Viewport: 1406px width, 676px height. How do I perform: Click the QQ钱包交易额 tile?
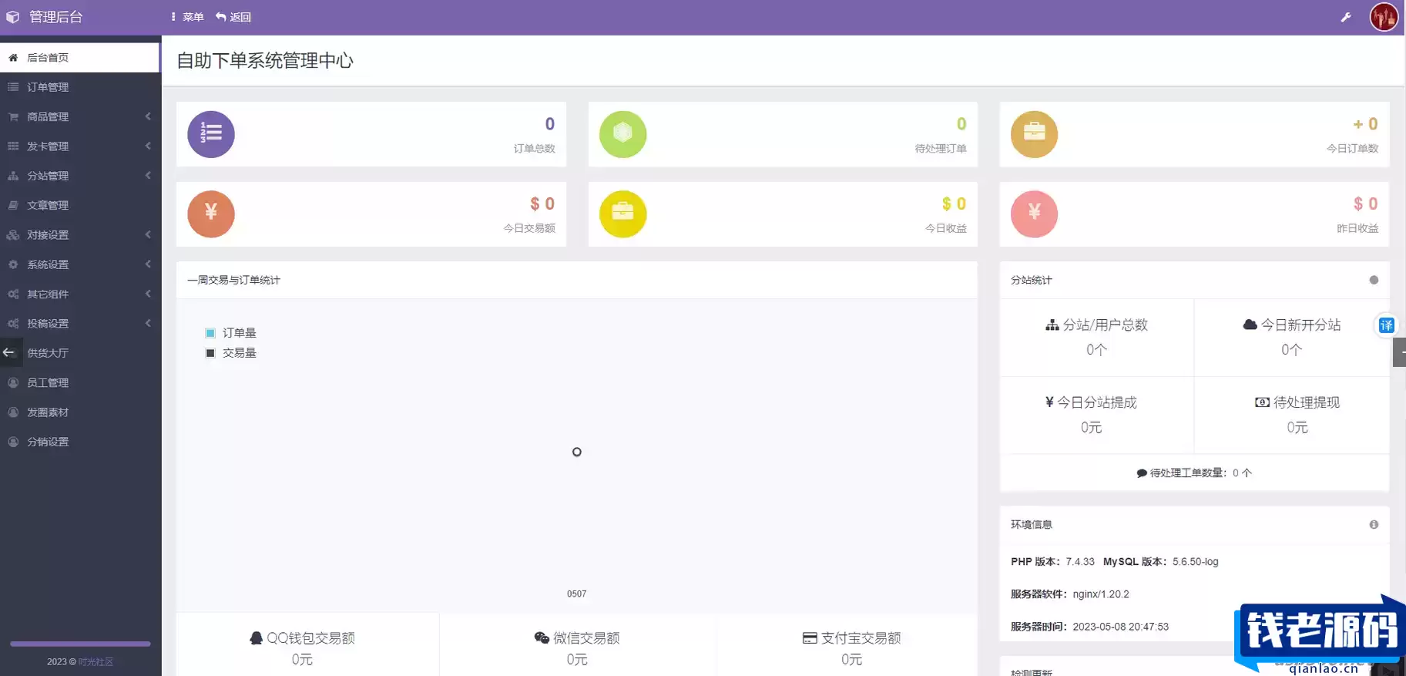[x=307, y=646]
